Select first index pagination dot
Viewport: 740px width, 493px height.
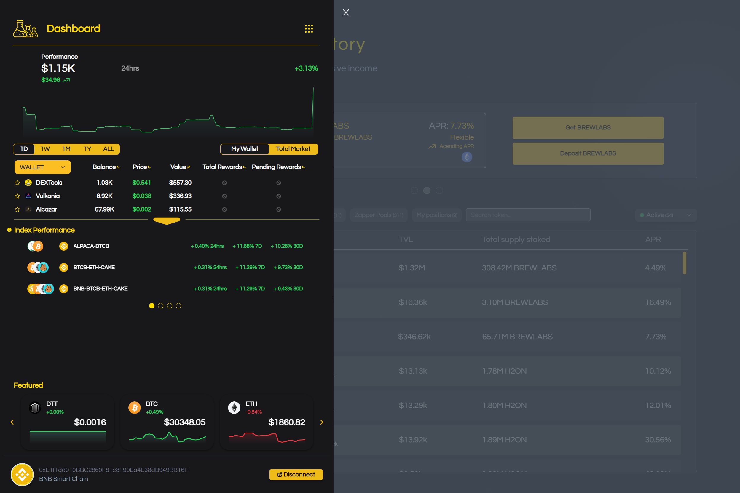[x=152, y=306]
